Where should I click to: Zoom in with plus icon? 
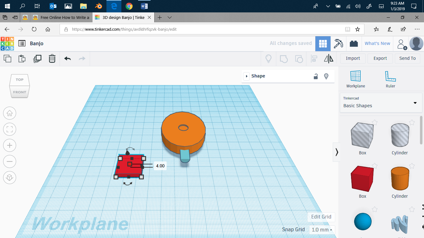pyautogui.click(x=10, y=145)
